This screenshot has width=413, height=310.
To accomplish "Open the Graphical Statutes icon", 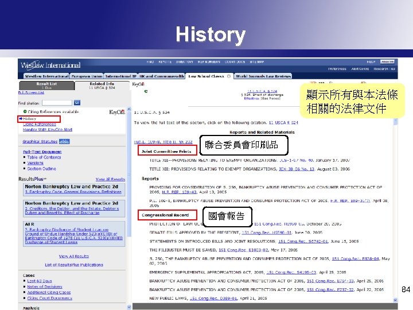I will pyautogui.click(x=64, y=142).
